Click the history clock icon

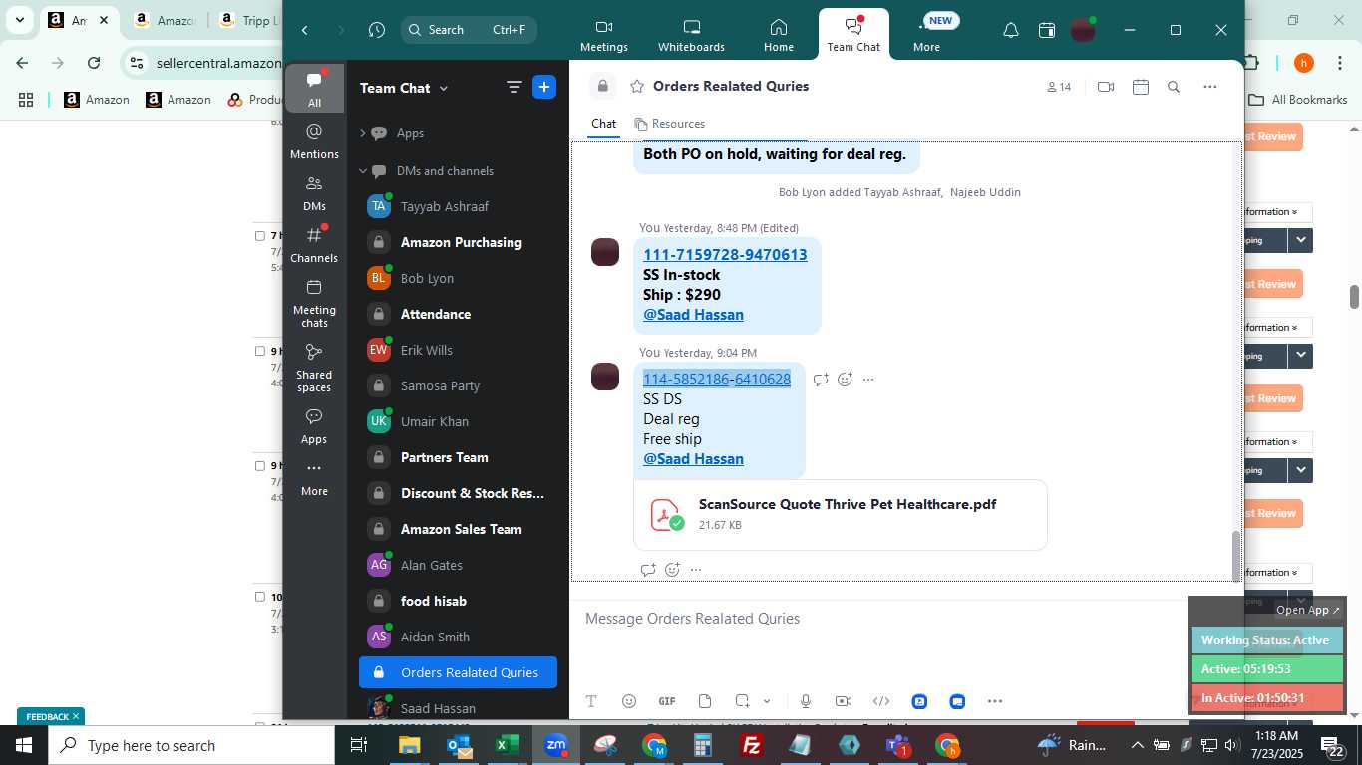point(376,30)
